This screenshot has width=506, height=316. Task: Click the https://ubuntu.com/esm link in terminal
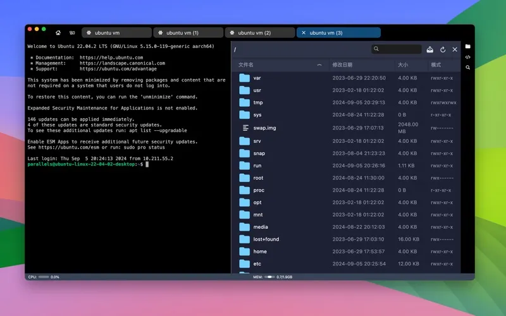tap(69, 147)
